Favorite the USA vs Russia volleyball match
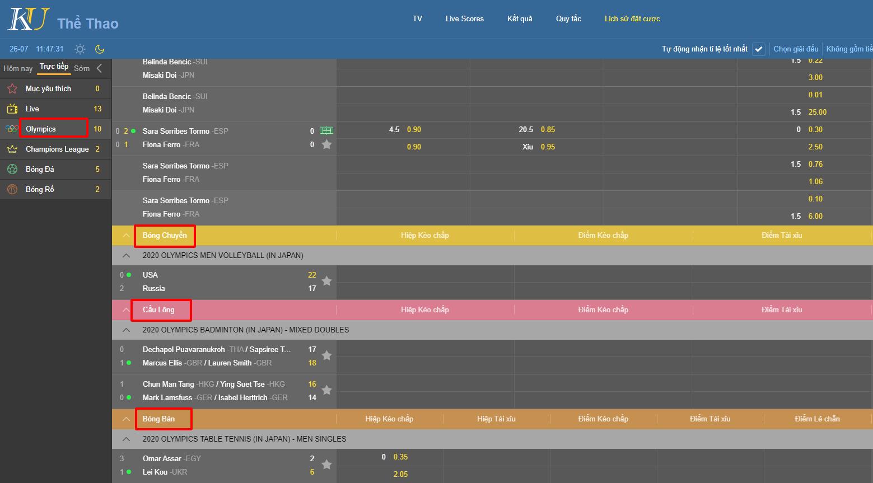Screen dimensions: 873x483 (x=327, y=281)
